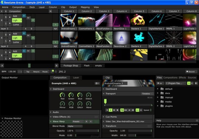
Task: Open the clip panel gear settings icon
Action: [150, 83]
